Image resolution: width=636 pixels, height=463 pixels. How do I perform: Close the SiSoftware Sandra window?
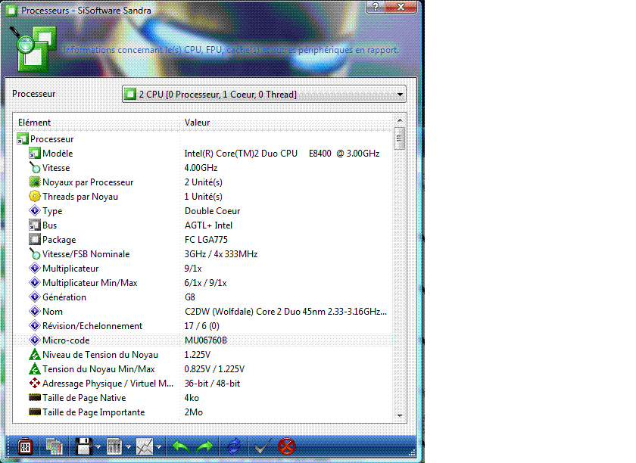[401, 7]
